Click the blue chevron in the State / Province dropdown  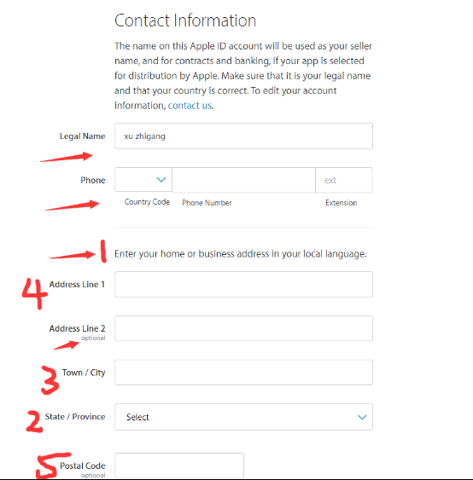coord(362,417)
